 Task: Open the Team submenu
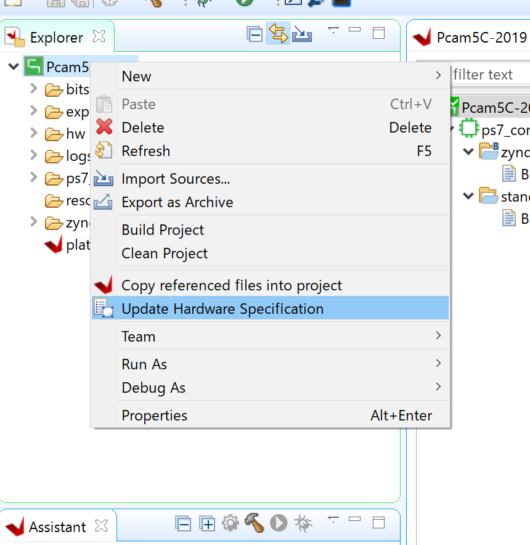(x=270, y=336)
